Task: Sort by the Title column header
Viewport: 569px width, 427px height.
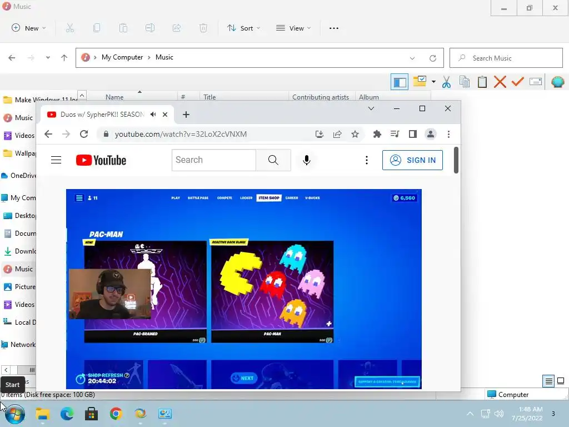Action: tap(209, 97)
